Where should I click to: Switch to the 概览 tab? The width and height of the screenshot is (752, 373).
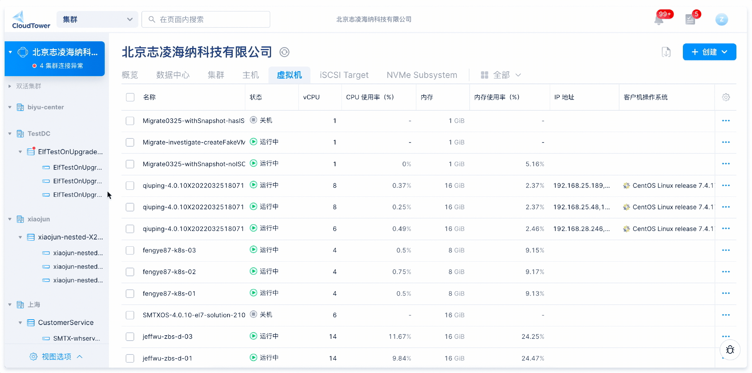pyautogui.click(x=130, y=75)
